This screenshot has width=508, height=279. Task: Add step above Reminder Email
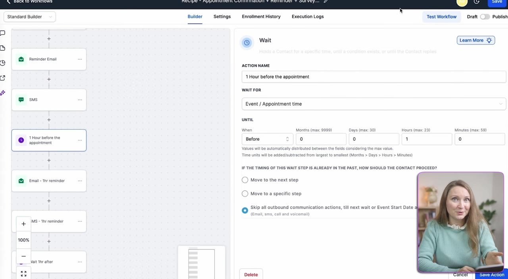[x=49, y=39]
